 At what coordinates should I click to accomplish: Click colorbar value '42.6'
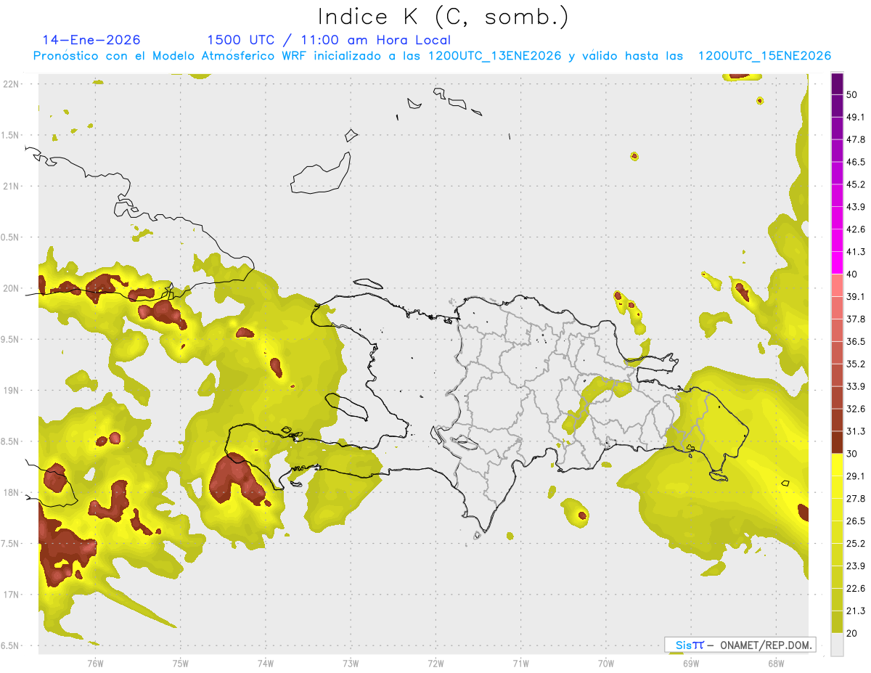(x=856, y=229)
